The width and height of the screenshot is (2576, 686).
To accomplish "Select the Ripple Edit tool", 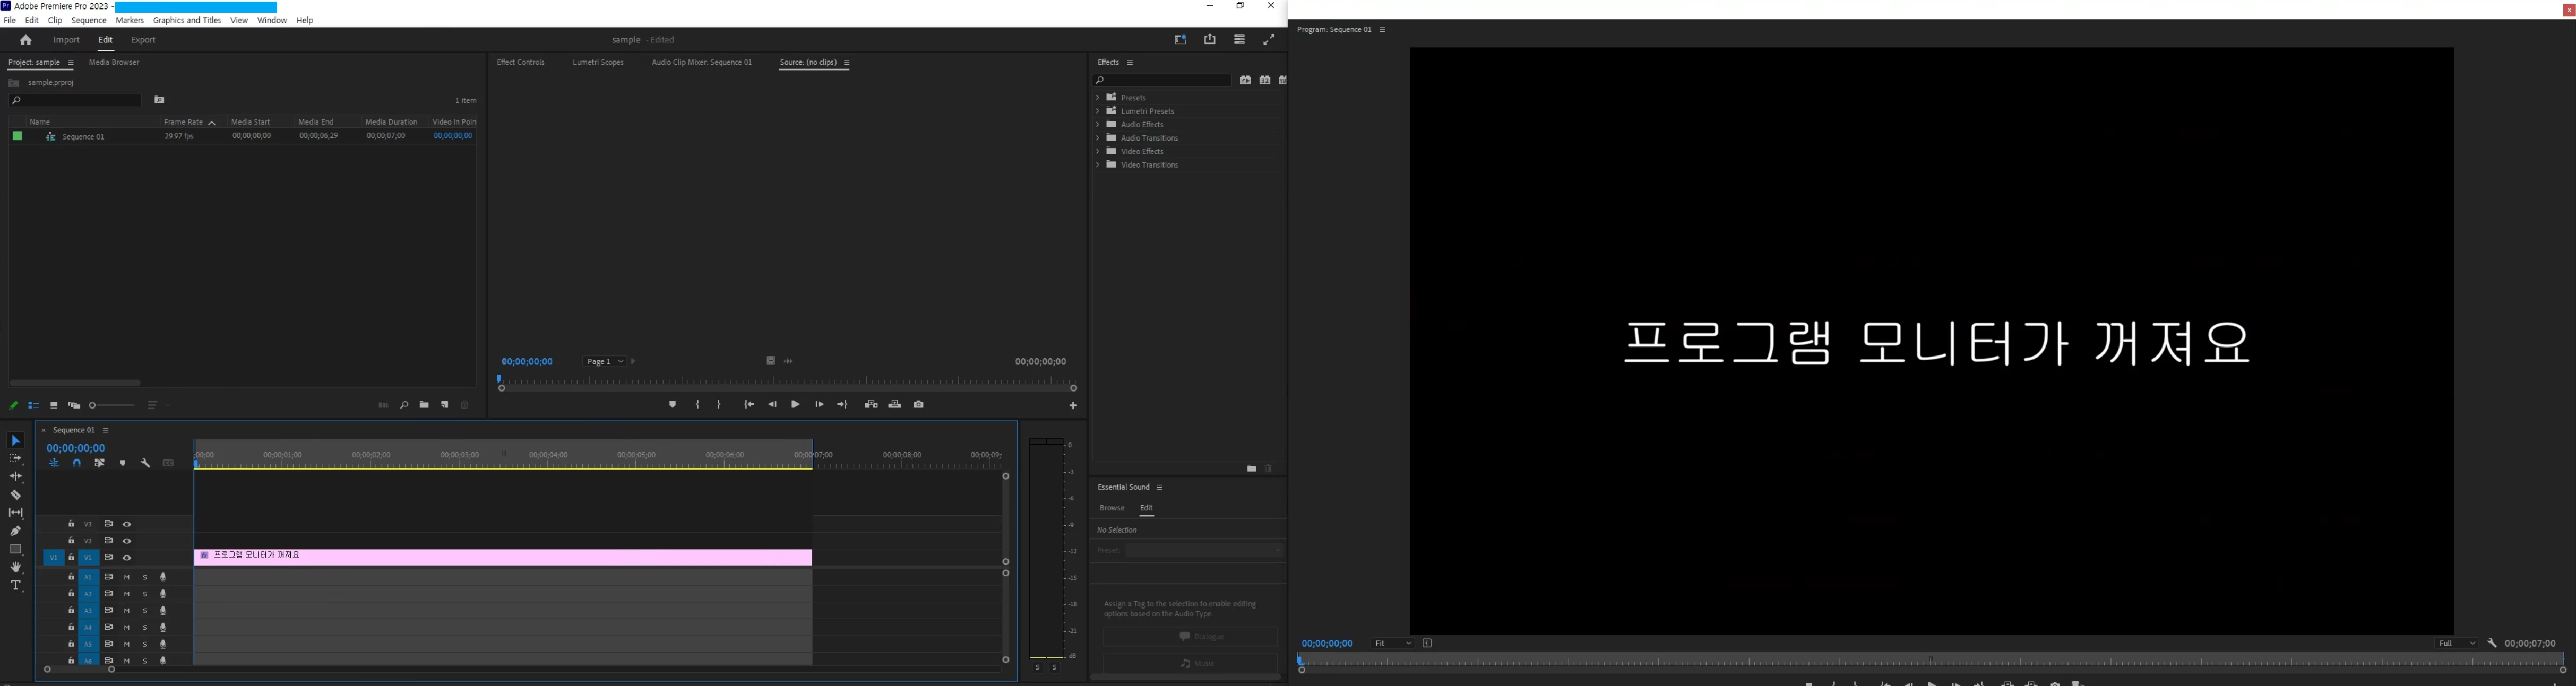I will click(x=16, y=477).
